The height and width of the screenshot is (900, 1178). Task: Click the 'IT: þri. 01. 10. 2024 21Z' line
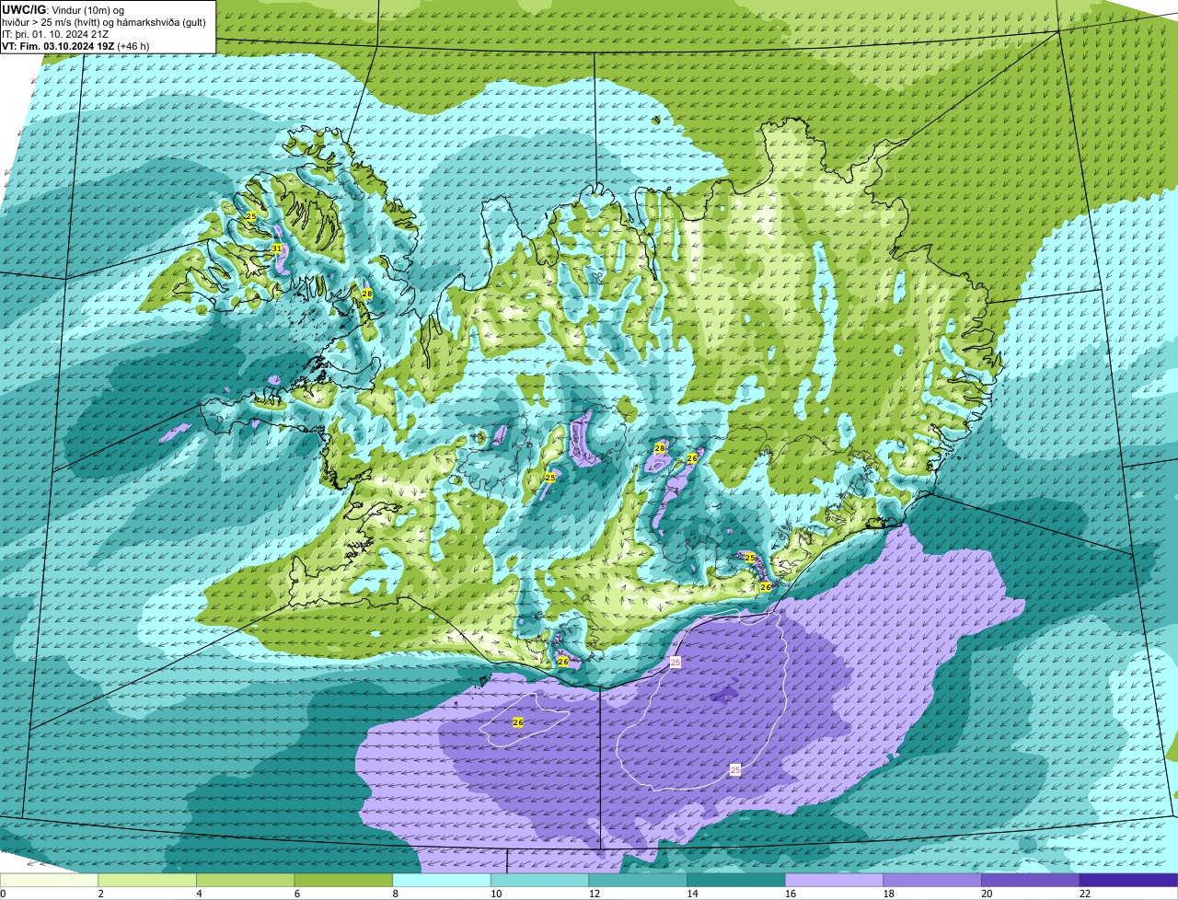point(57,33)
